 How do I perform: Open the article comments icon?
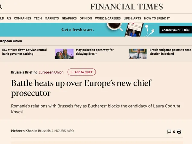[x=169, y=132]
